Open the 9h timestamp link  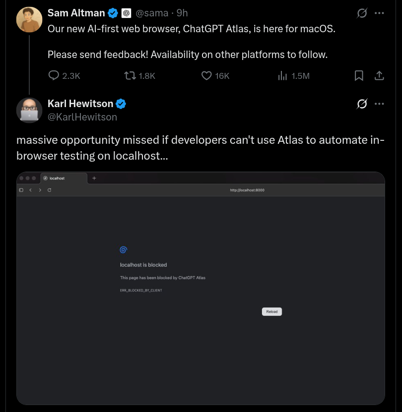click(182, 13)
